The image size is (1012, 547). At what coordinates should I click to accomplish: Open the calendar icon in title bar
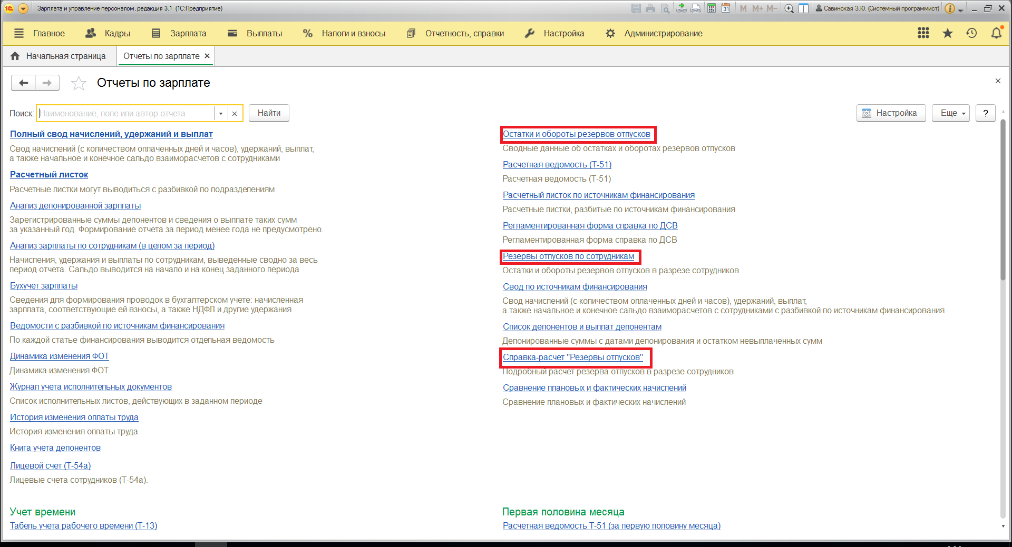726,8
